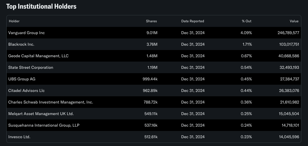Viewport: 308px width, 146px height.
Task: Click the date in Vanguard Group row
Action: coord(193,33)
